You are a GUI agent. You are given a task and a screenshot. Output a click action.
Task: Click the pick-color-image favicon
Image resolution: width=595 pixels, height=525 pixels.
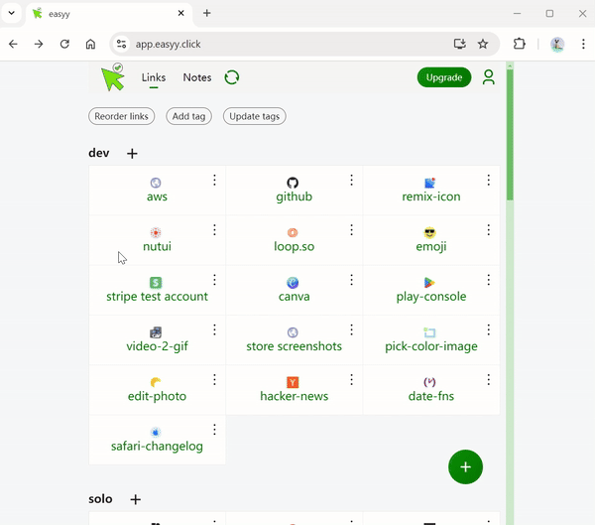[x=429, y=332]
